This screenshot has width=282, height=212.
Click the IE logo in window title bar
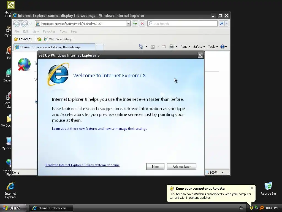pos(15,15)
